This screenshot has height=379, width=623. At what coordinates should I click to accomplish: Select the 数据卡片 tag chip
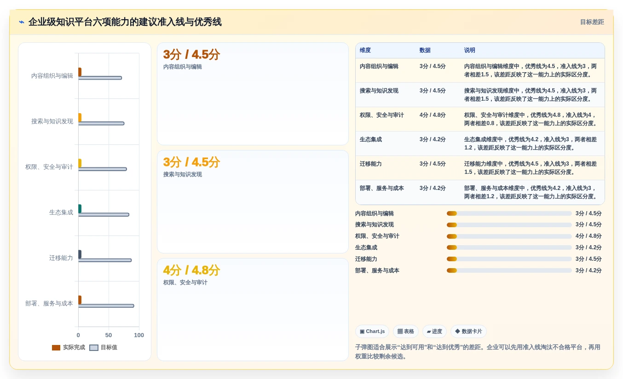click(x=468, y=332)
